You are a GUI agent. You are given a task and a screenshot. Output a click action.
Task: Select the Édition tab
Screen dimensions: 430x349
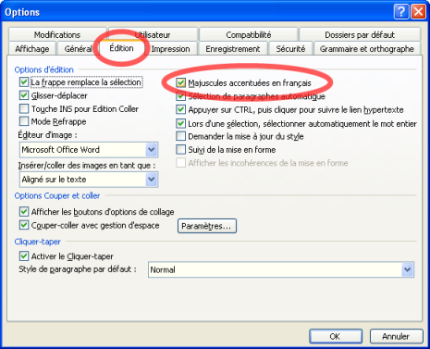(x=121, y=48)
